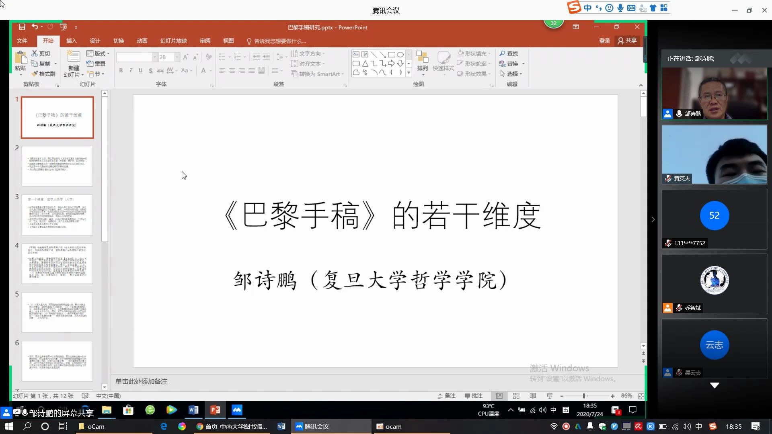772x434 pixels.
Task: Click Fit slide to window icon
Action: point(641,396)
